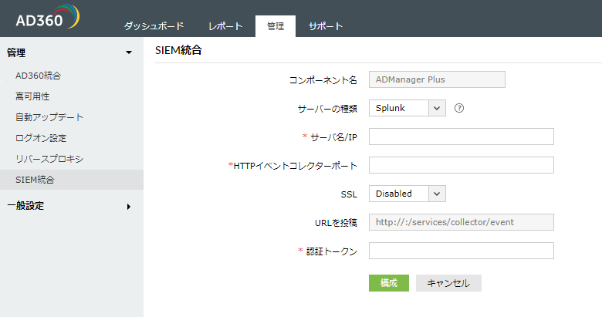This screenshot has width=602, height=317.
Task: Select リバースプロキシ in the sidebar
Action: [x=49, y=159]
